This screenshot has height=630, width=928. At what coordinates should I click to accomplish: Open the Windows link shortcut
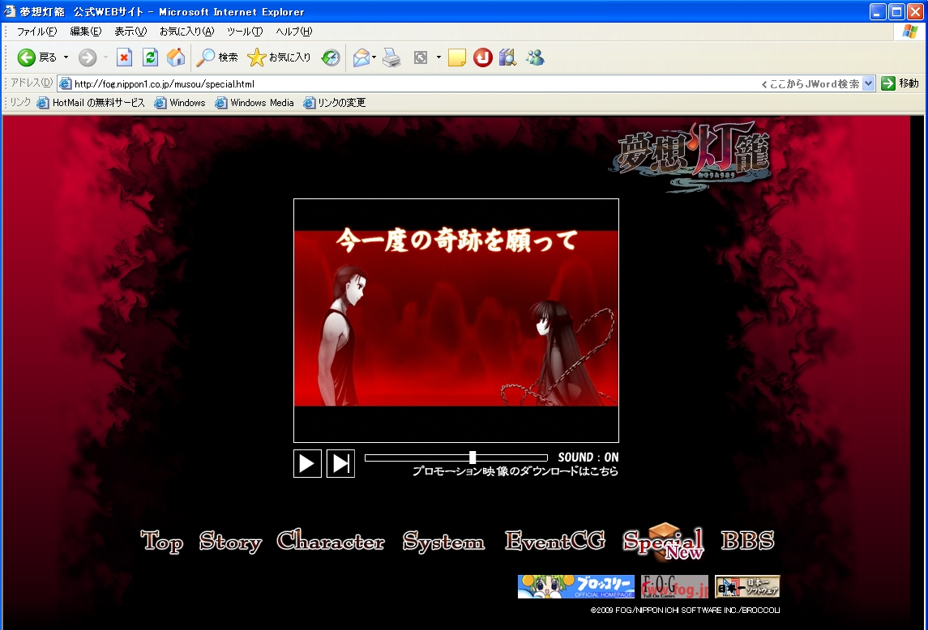click(x=180, y=103)
